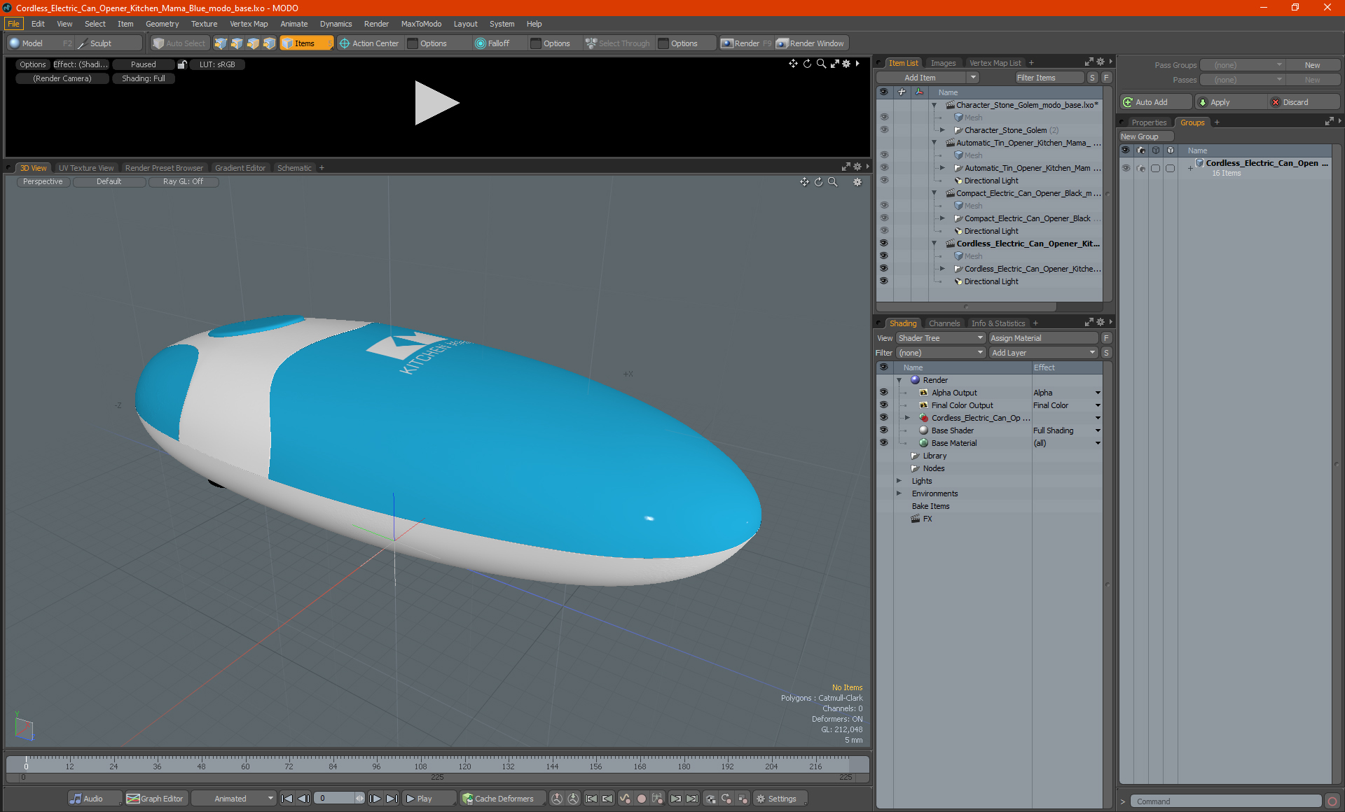Click the Command input field
This screenshot has height=812, width=1345.
tap(1227, 801)
